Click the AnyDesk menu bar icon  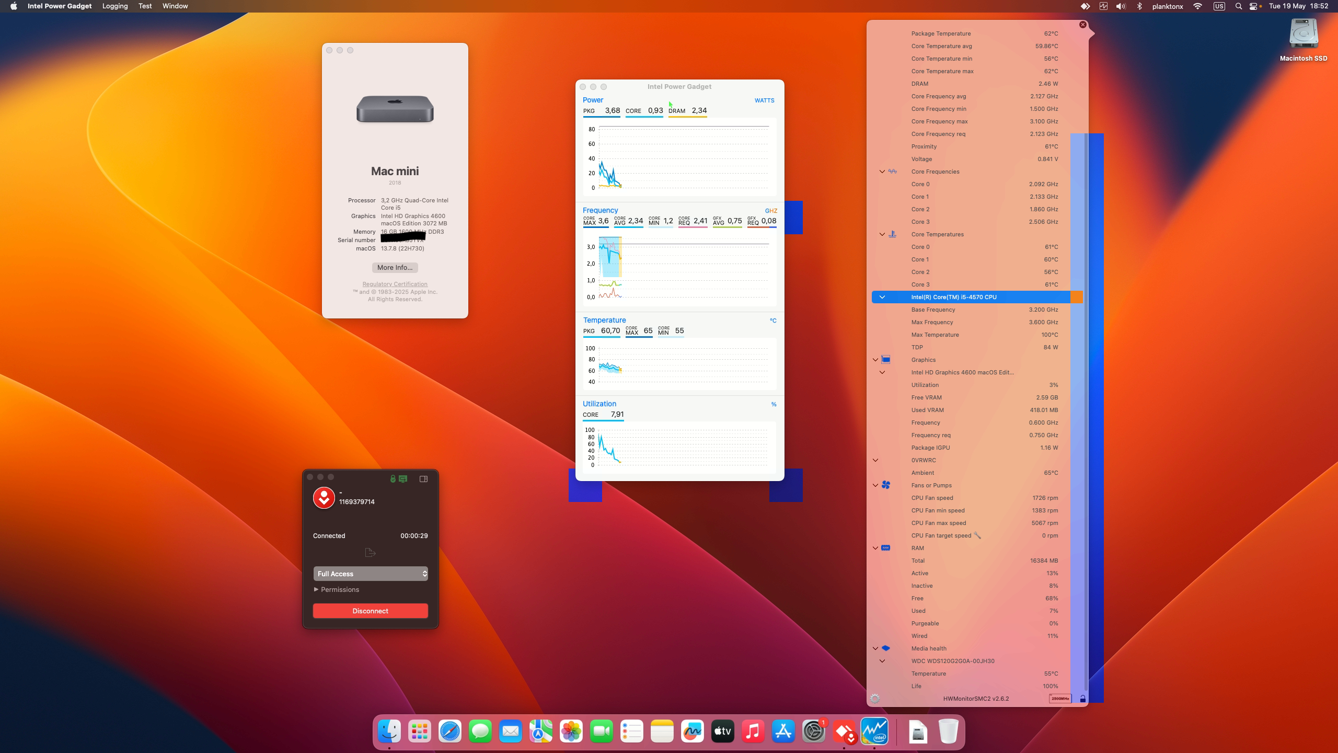[1086, 6]
